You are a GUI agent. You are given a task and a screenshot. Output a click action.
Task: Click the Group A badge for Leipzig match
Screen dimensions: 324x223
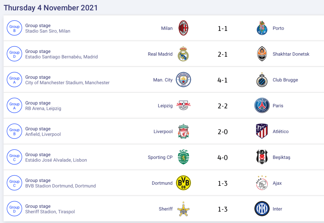pyautogui.click(x=14, y=106)
